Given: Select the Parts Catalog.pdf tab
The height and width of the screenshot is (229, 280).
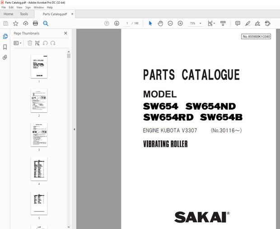Looking at the screenshot, I should pos(55,14).
